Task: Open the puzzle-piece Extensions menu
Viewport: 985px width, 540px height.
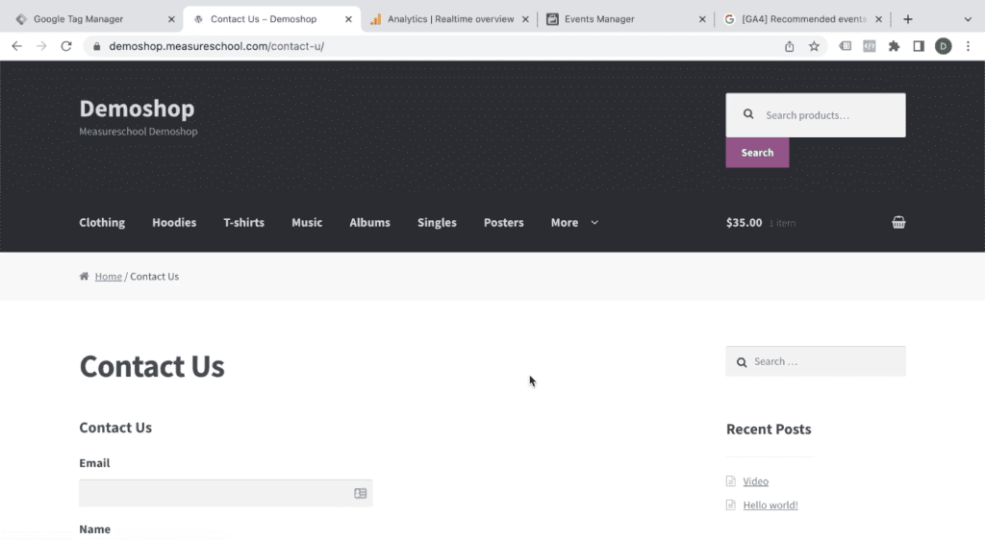Action: point(894,46)
